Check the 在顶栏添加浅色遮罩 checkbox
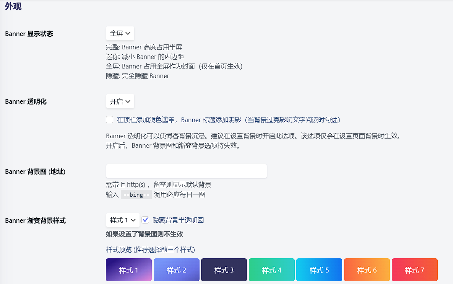The height and width of the screenshot is (284, 453). (x=109, y=120)
